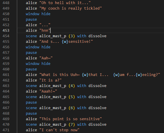This screenshot has width=164, height=133.
Task: Click the "alice" speaker name on line 464
Action: click(x=31, y=91)
